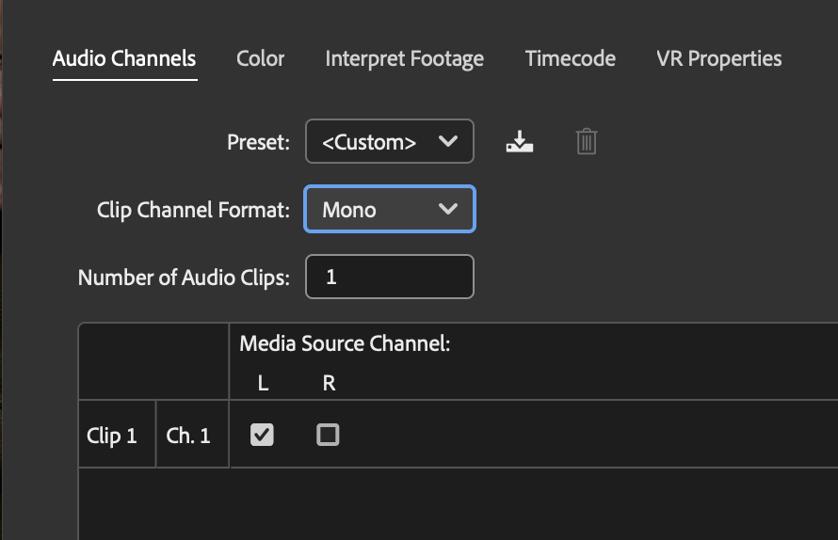Open the Timecode tab
This screenshot has height=540, width=838.
click(571, 58)
